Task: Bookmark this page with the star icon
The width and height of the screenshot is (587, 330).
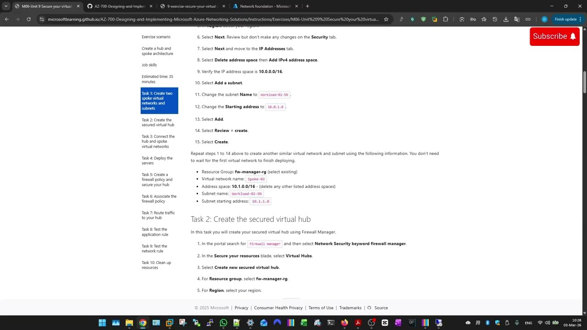Action: point(386,19)
